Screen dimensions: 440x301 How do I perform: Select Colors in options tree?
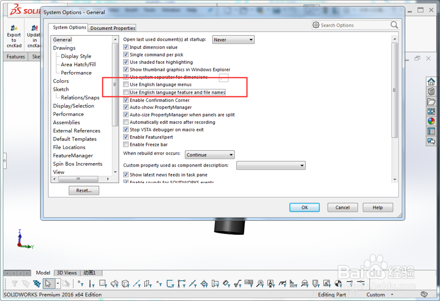[61, 81]
